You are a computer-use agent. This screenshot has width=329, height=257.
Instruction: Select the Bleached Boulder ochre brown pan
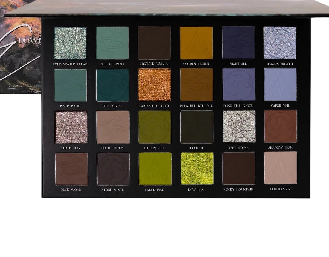197,84
